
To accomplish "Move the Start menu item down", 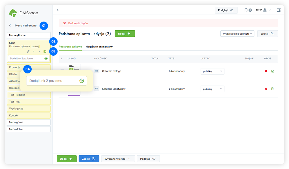I will [x=39, y=52].
